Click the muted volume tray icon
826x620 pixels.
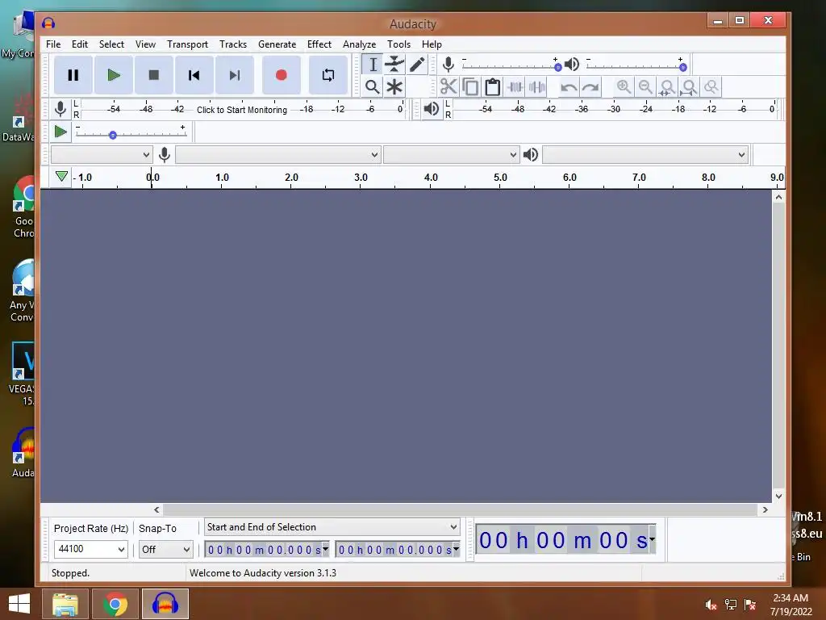pyautogui.click(x=711, y=605)
